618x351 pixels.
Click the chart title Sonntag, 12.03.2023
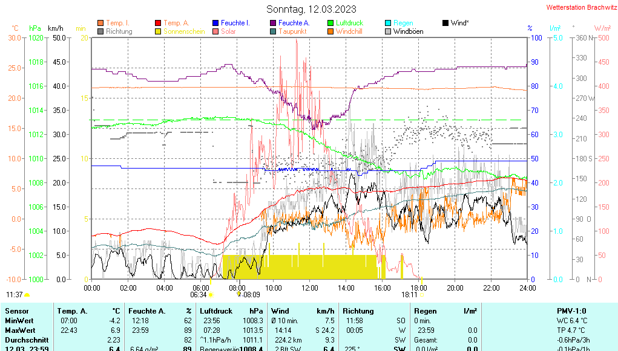click(311, 9)
